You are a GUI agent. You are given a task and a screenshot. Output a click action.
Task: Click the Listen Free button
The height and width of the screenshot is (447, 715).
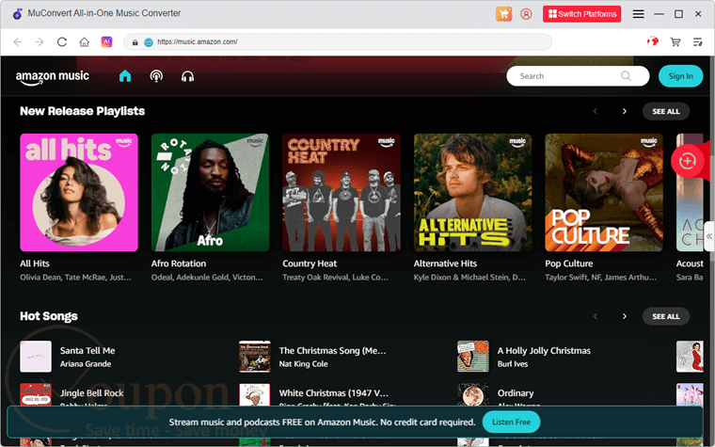(x=511, y=423)
